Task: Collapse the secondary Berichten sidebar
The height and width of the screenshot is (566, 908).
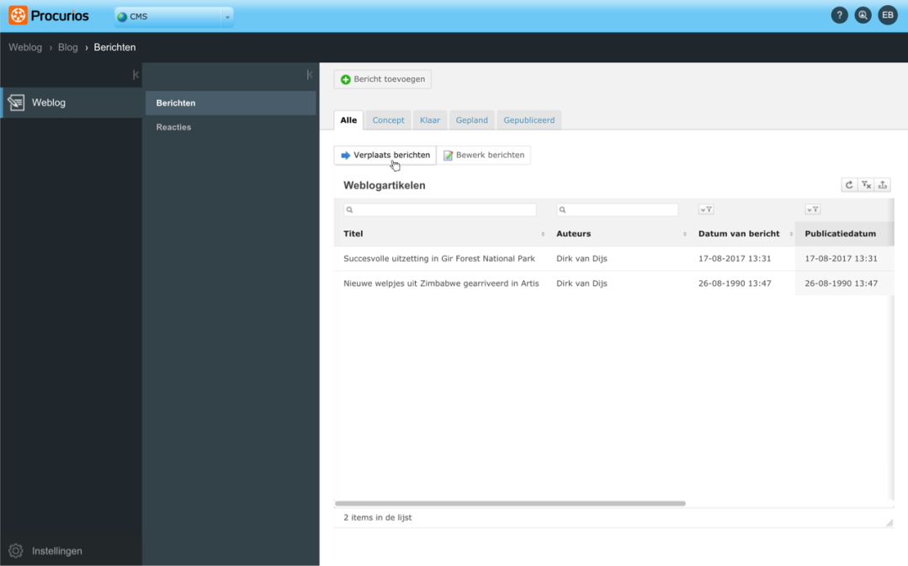Action: coord(309,75)
